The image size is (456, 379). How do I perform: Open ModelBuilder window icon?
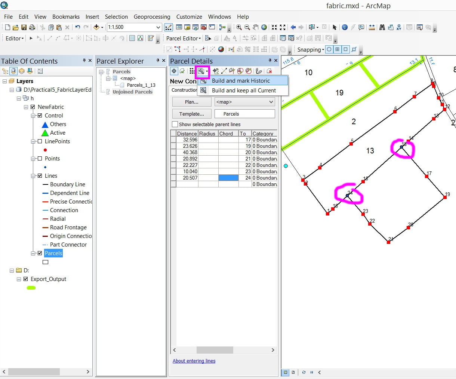pos(222,27)
